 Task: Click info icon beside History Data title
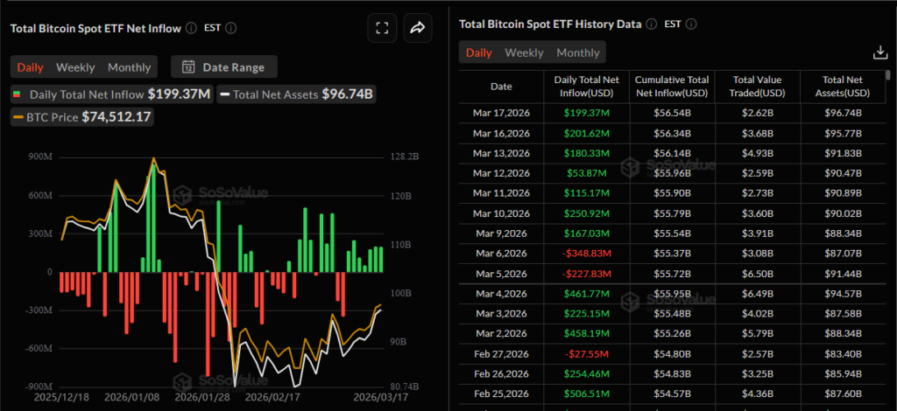point(649,24)
